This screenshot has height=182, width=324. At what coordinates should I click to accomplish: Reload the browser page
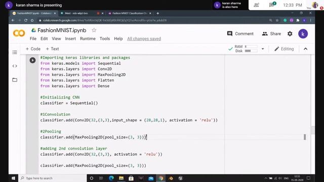[x=26, y=20]
